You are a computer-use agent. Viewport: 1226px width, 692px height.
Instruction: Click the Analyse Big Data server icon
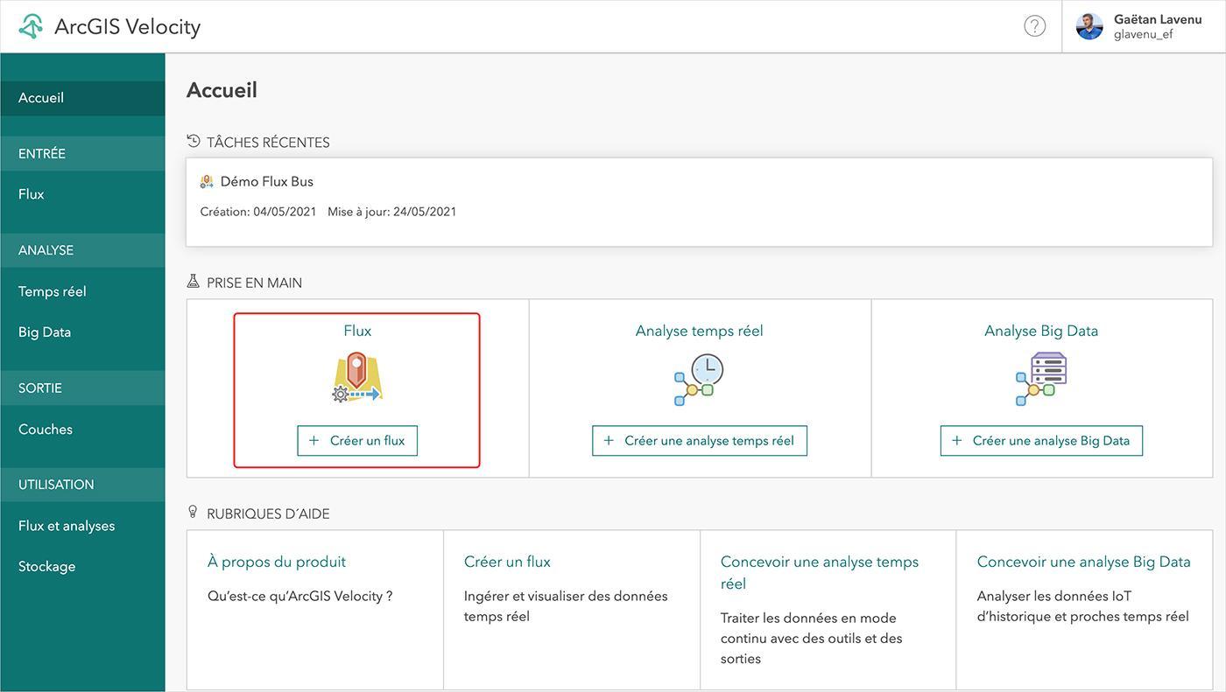click(1041, 379)
